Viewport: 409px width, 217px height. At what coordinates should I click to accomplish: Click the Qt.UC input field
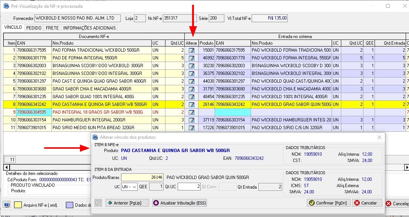pos(189,187)
